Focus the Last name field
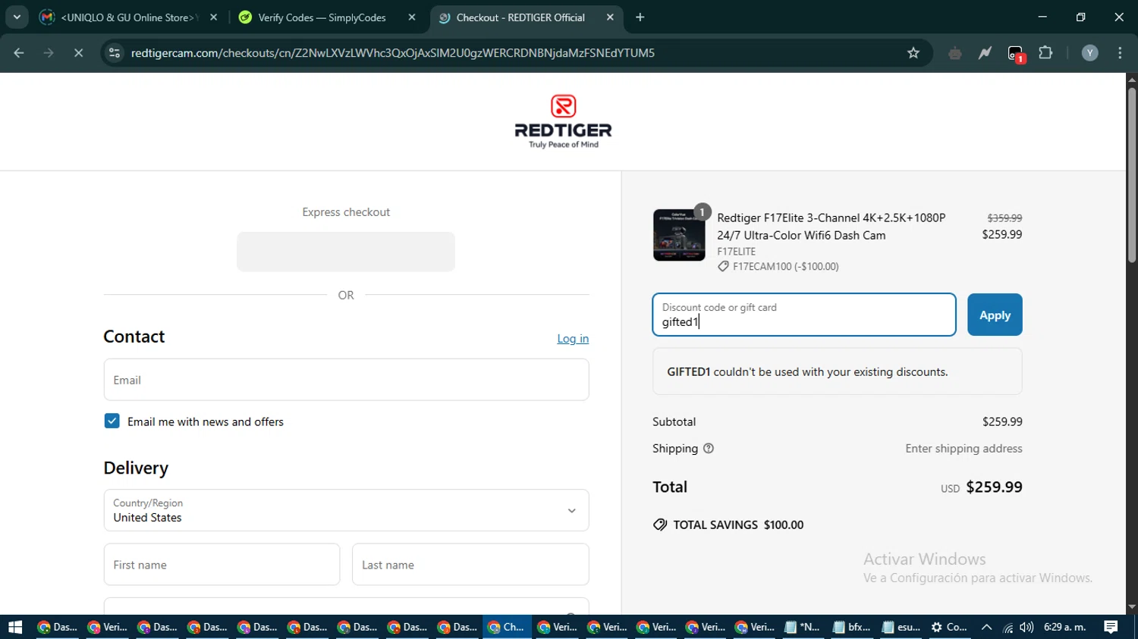Screen dimensions: 1138x639 470,565
